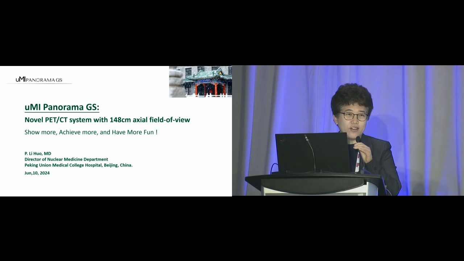
Task: Click the laptop on the podium
Action: [x=312, y=153]
